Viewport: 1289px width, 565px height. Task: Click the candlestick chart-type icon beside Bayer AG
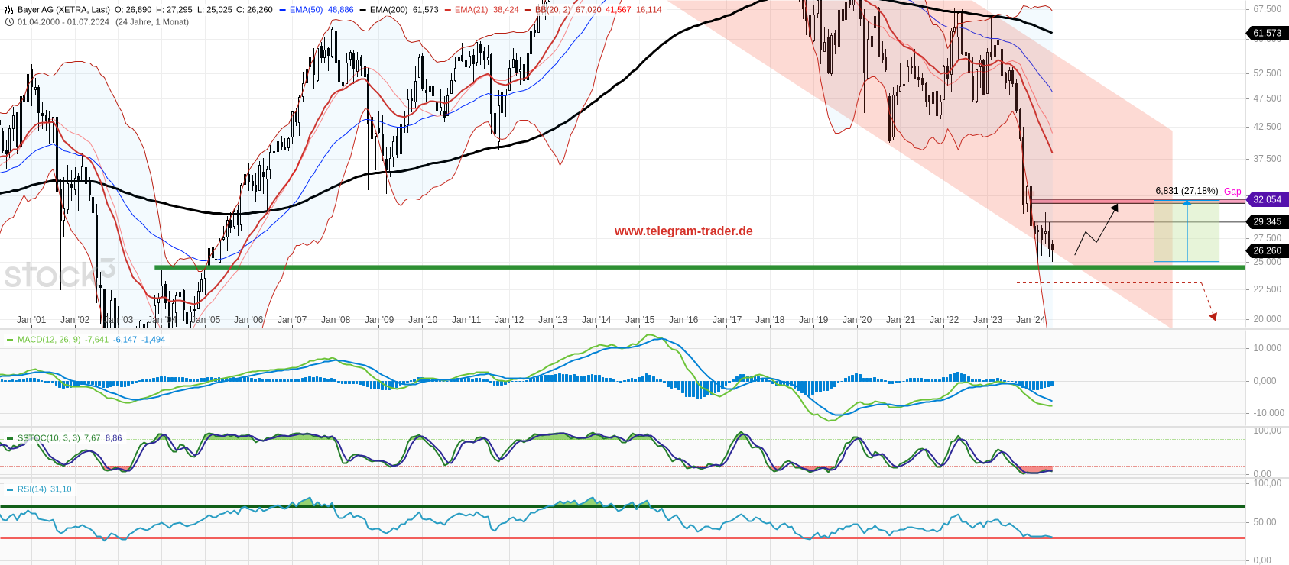9,10
